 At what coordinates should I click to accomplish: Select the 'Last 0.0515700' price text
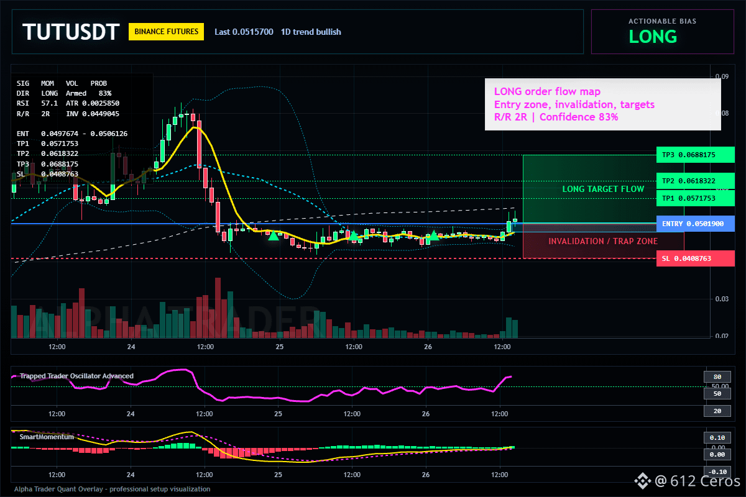tap(244, 32)
